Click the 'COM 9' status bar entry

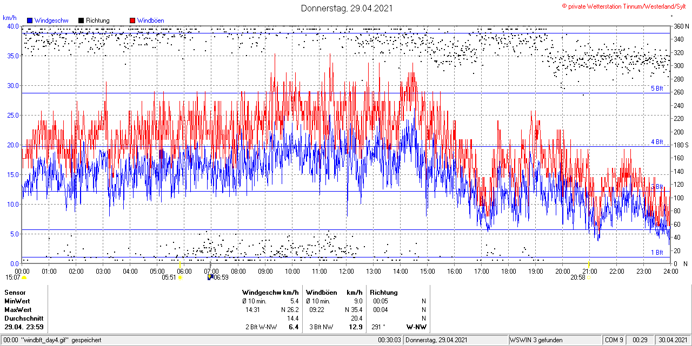click(x=614, y=340)
